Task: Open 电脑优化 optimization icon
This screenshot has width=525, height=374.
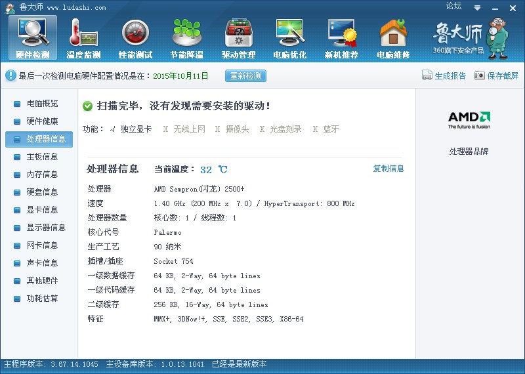Action: coord(290,38)
